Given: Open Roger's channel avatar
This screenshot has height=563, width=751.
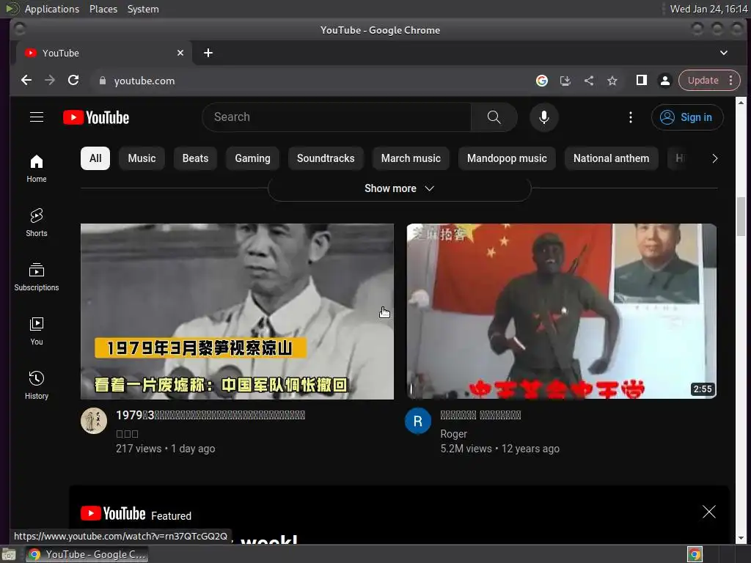Looking at the screenshot, I should click(417, 421).
